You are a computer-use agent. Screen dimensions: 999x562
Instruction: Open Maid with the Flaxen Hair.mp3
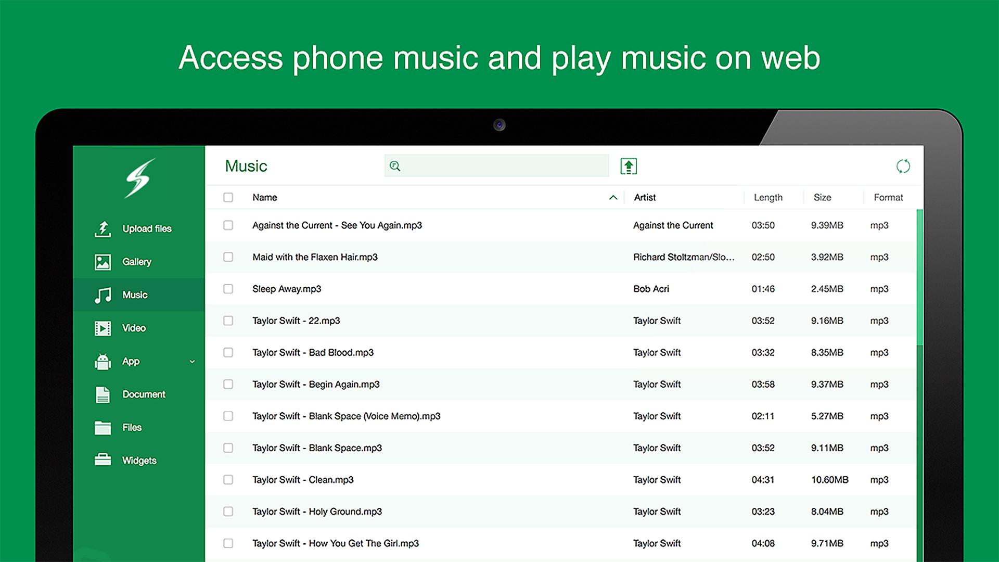pos(315,257)
